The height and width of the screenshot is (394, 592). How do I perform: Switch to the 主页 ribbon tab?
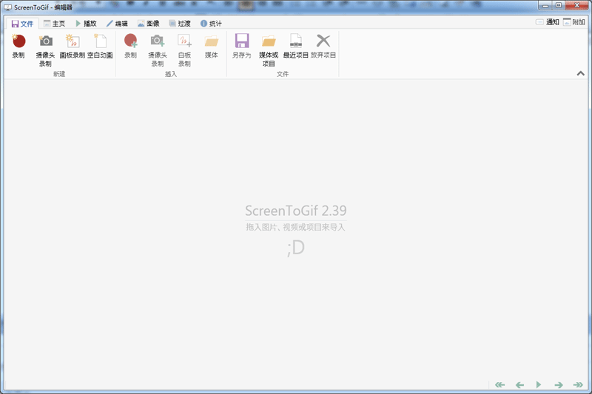pyautogui.click(x=54, y=24)
